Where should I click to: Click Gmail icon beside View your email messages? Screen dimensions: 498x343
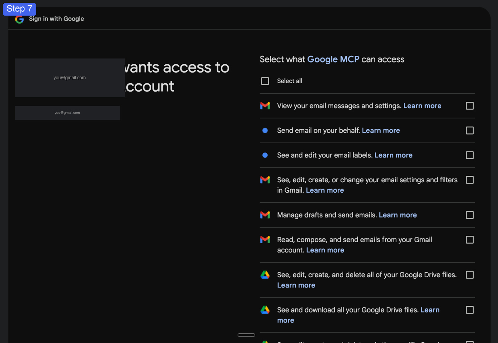(x=265, y=106)
